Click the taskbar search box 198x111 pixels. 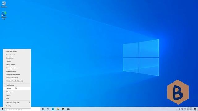(x=23, y=109)
